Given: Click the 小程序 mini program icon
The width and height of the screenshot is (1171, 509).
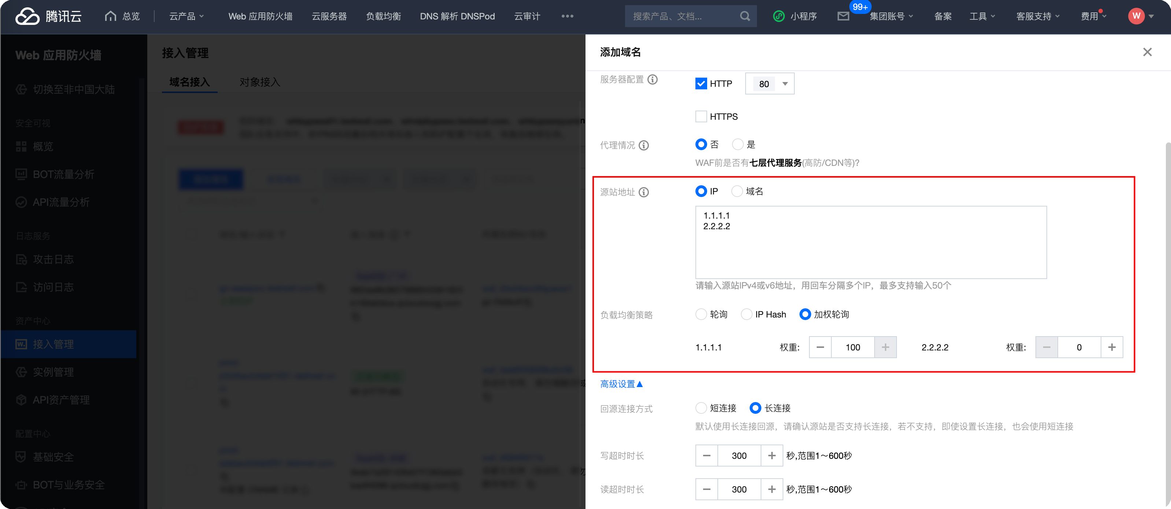Looking at the screenshot, I should click(779, 16).
